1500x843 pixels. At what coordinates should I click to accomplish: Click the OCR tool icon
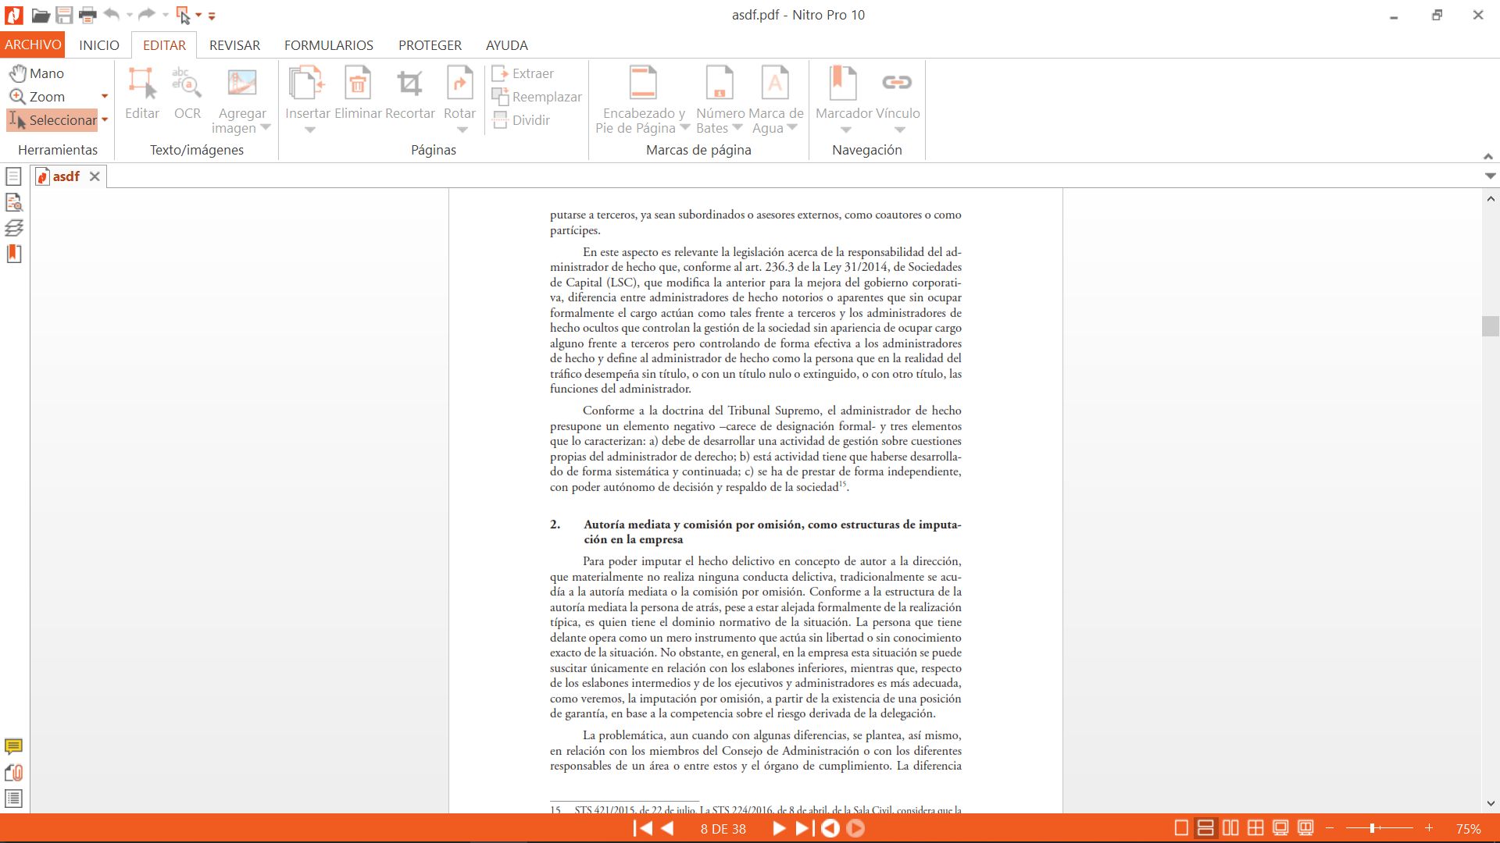coord(187,84)
